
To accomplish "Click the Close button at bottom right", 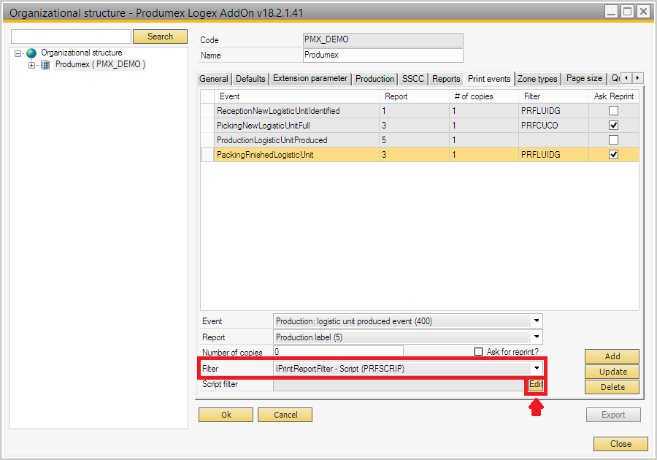I will pos(620,444).
